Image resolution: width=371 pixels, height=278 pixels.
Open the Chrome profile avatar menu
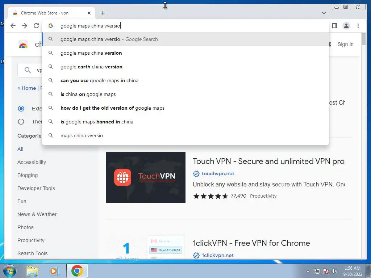346,26
